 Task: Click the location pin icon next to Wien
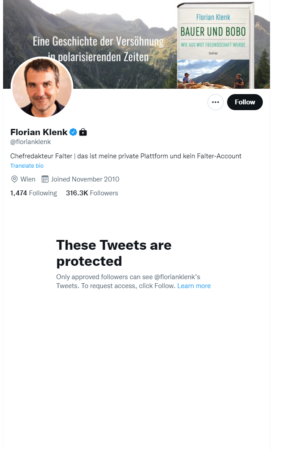point(14,179)
